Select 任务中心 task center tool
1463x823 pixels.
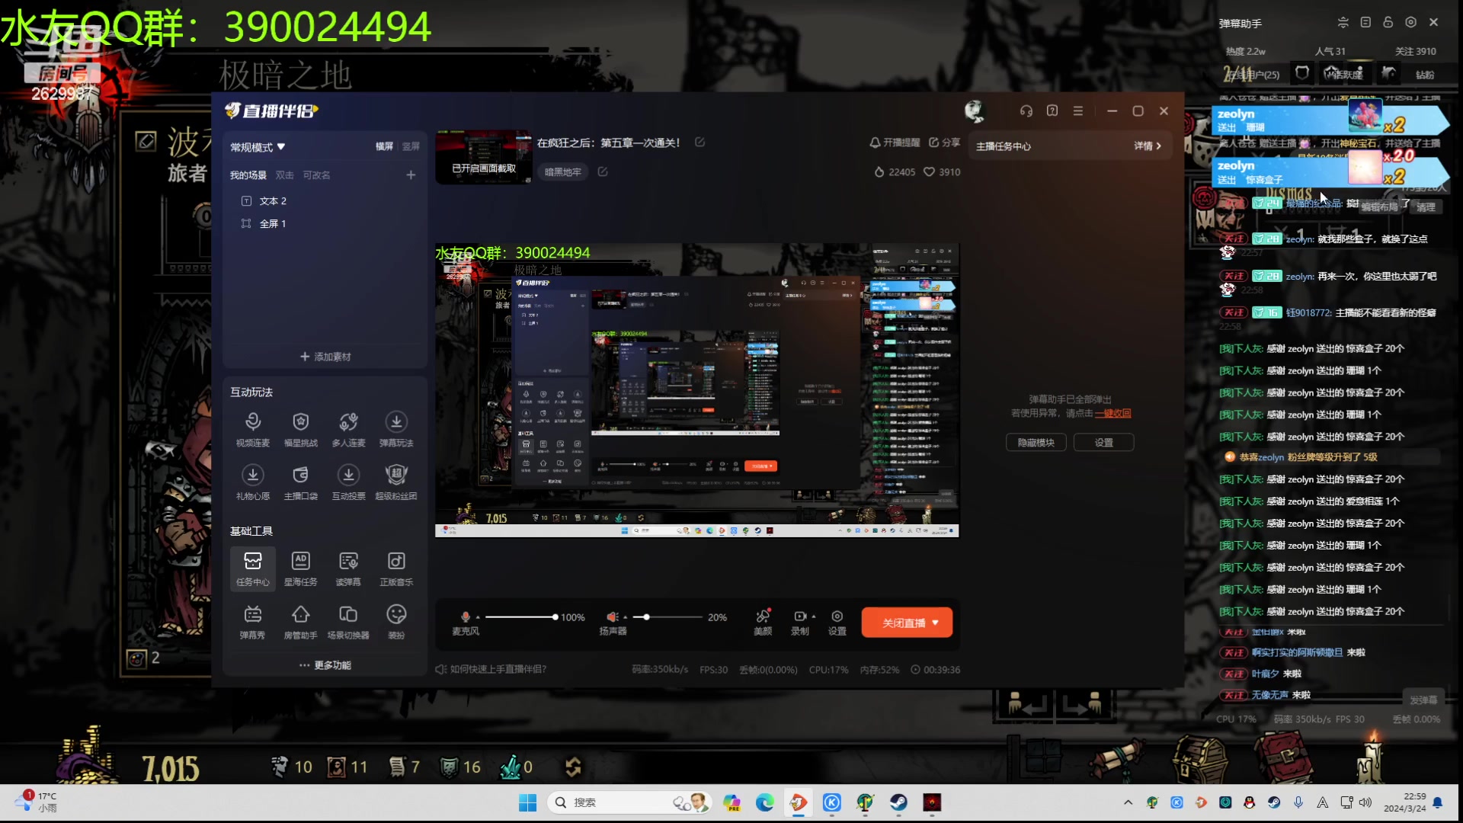[253, 568]
